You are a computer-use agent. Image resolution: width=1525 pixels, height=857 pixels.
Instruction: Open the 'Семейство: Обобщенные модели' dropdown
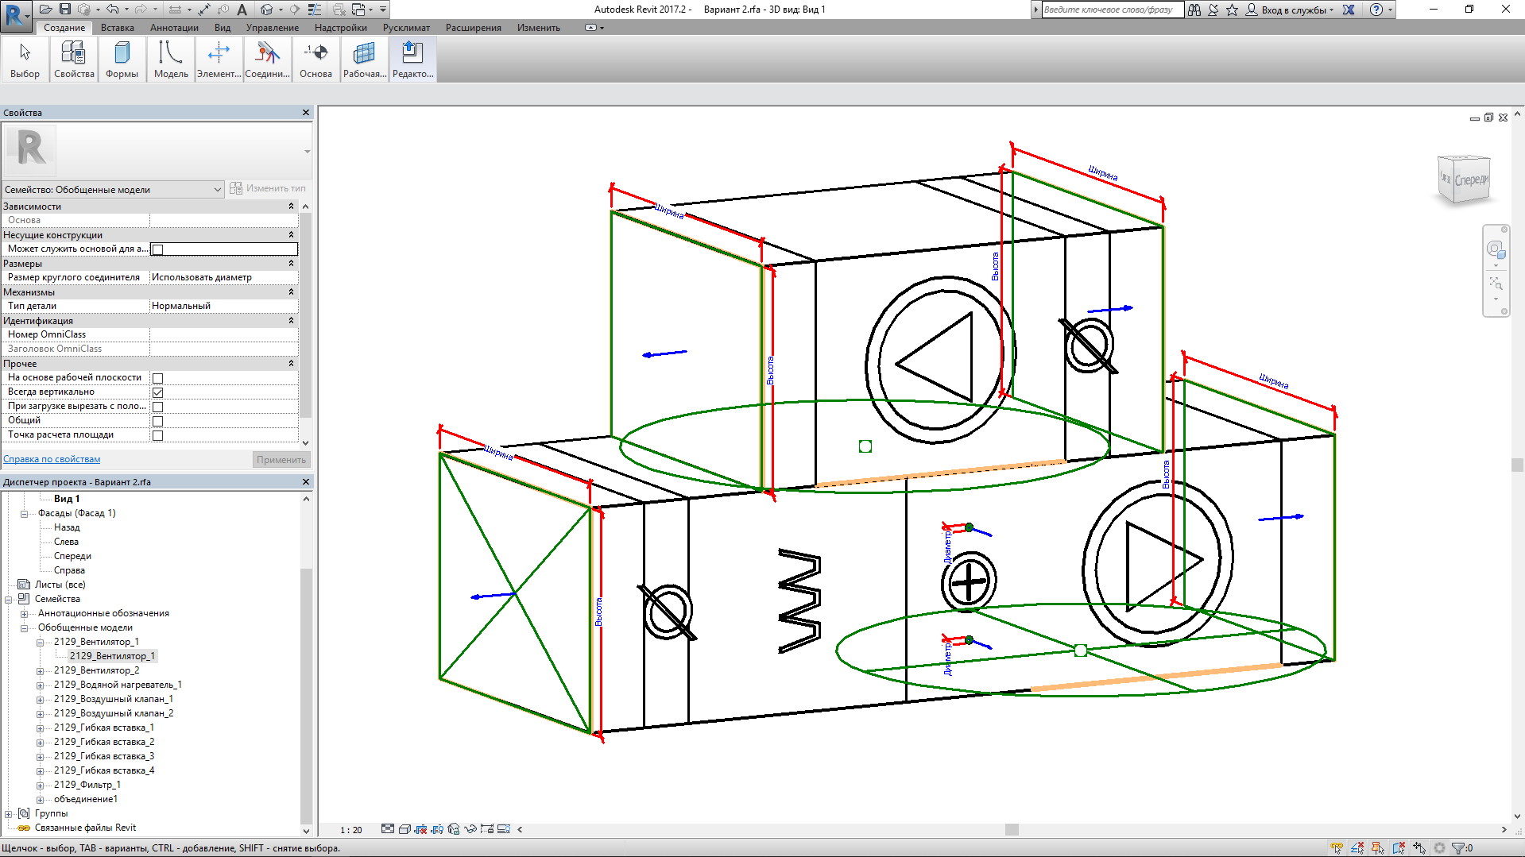click(x=113, y=189)
